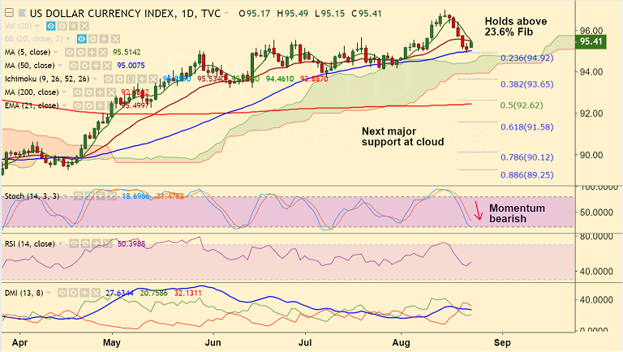Image resolution: width=623 pixels, height=352 pixels.
Task: Hide the Ichimoku cloud indicator
Action: pyautogui.click(x=109, y=79)
